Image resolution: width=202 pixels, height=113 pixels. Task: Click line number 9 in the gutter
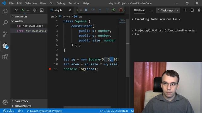coord(57,59)
